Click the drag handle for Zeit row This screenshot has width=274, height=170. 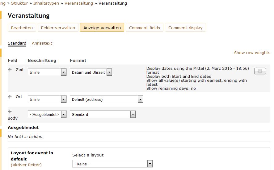click(x=10, y=70)
